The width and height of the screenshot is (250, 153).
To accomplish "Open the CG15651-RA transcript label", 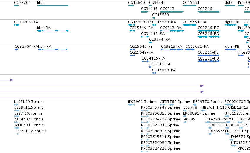I will tap(195, 22).
